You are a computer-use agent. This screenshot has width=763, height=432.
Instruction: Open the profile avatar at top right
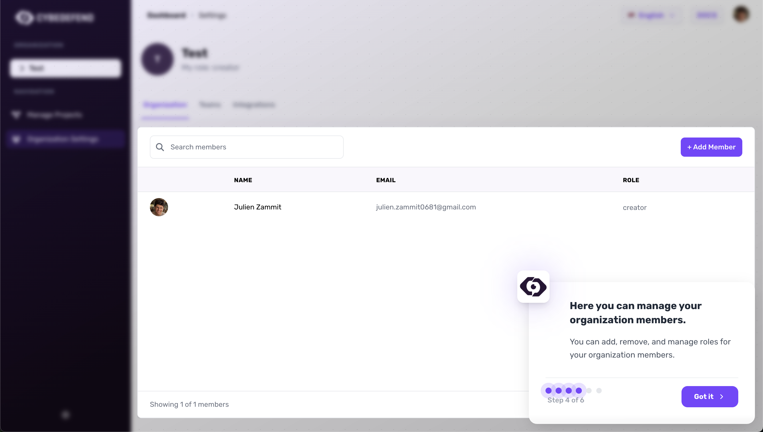click(x=741, y=15)
